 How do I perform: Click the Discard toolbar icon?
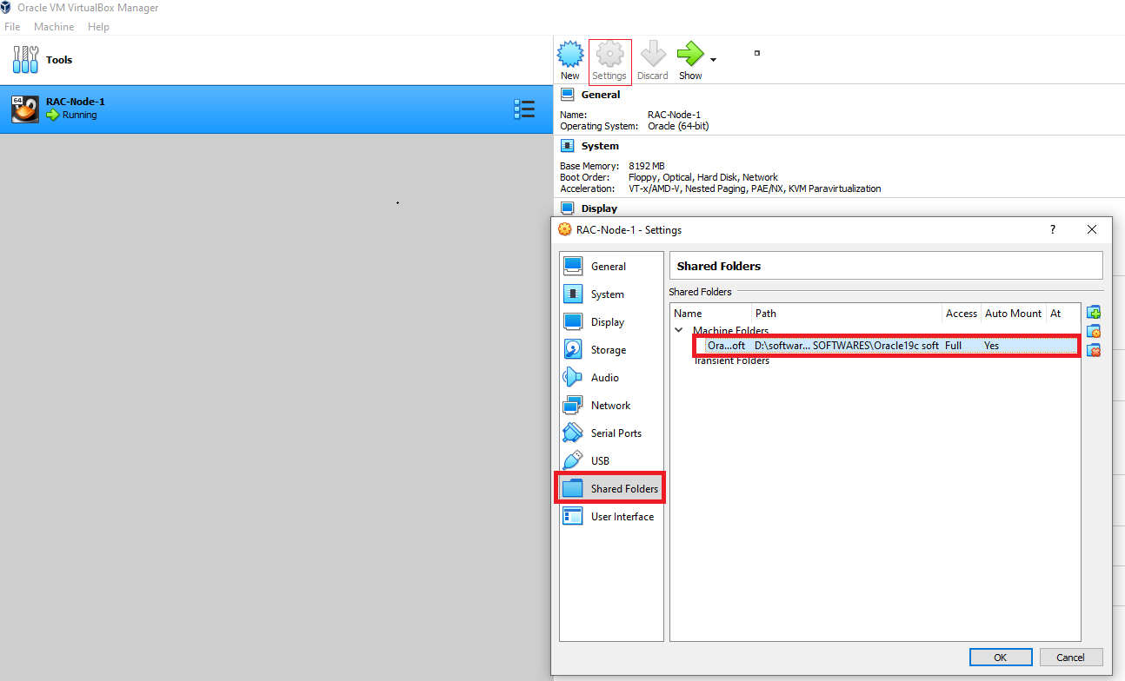(x=652, y=60)
